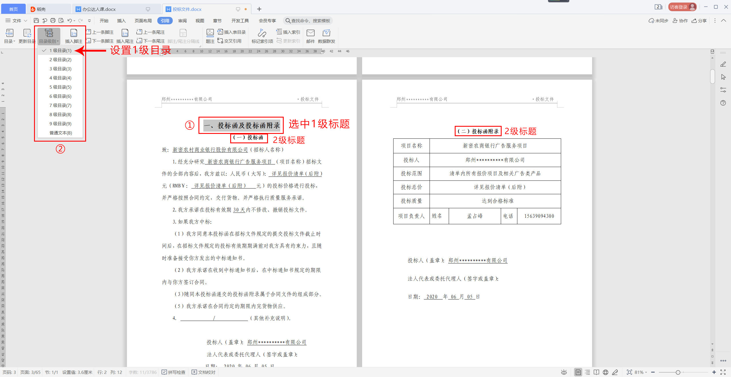Screen dimensions: 731x377
Task: Click the 查找命令、搜索模板 search field
Action: click(x=308, y=21)
